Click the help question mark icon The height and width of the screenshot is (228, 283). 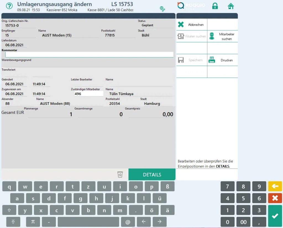(9, 6)
